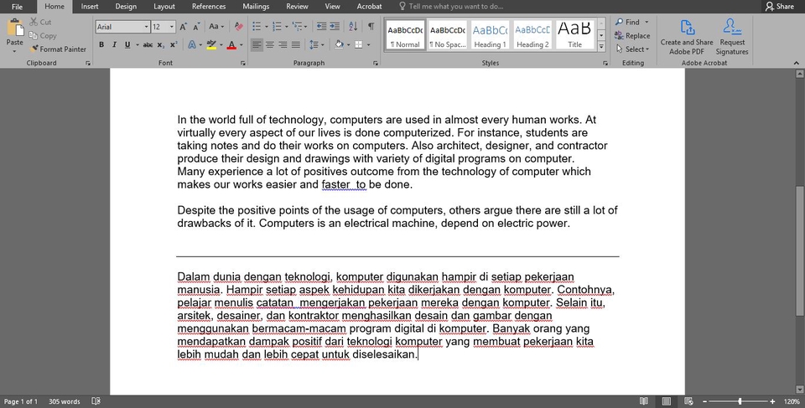
Task: Switch to the Insert tab
Action: (x=90, y=7)
